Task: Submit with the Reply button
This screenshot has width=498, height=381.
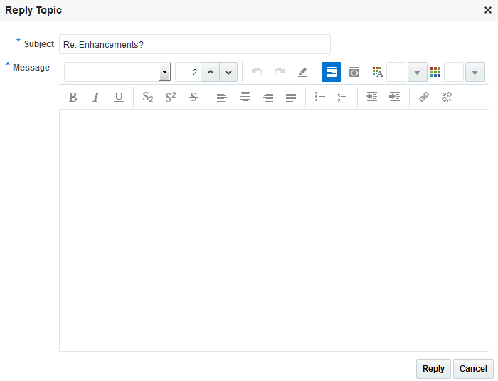Action: click(x=433, y=369)
